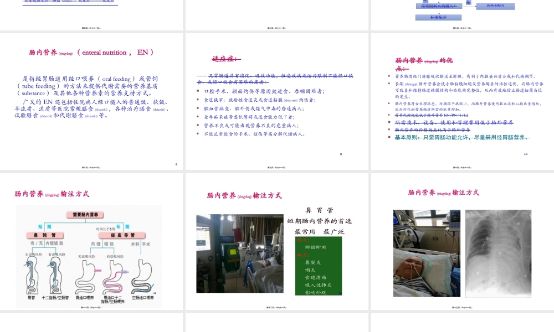Viewport: 554px width, 332px height.
Task: Click the small blue page marker numeral 11
Action: (154, 293)
